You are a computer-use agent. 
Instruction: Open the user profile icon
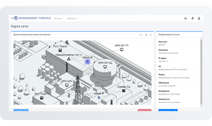[x=199, y=18]
